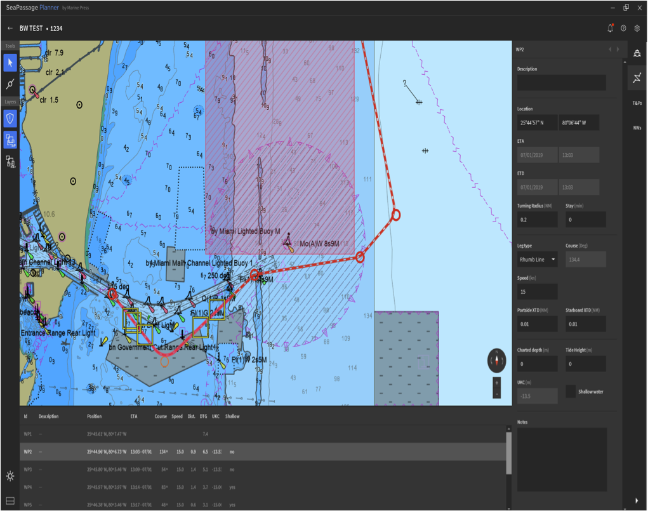
Task: Switch to T&Ps side tab
Action: (637, 103)
